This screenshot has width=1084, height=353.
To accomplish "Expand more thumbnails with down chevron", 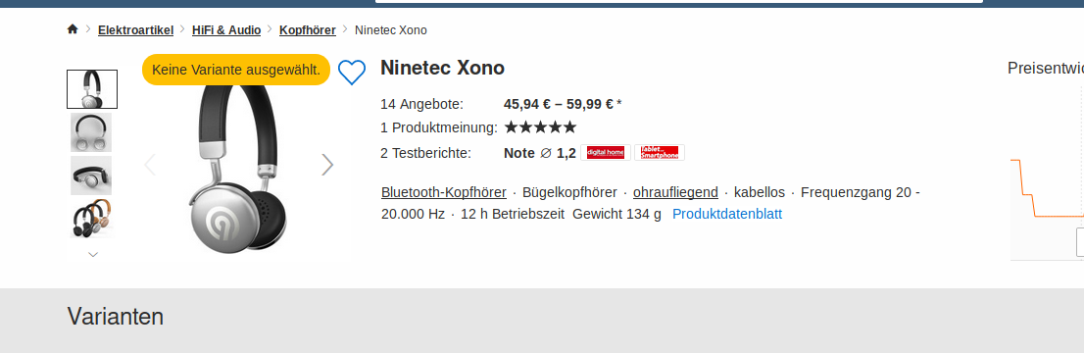I will [93, 255].
